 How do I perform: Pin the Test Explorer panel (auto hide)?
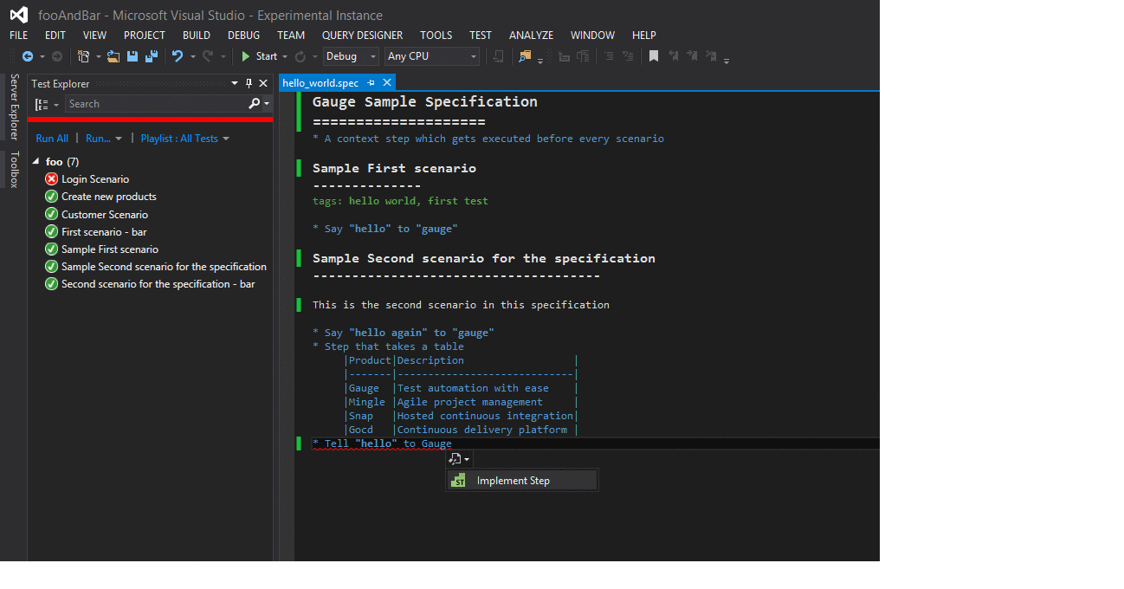pyautogui.click(x=249, y=84)
